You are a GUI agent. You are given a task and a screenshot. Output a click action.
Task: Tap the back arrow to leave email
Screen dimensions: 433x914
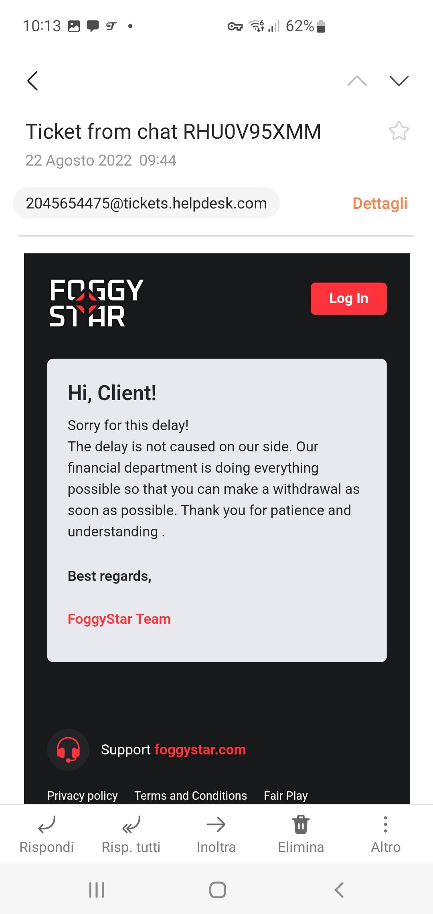tap(33, 81)
